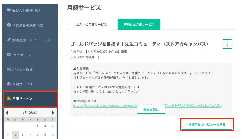Click the checkmark icon beside 予約済みの講座

(9, 25)
